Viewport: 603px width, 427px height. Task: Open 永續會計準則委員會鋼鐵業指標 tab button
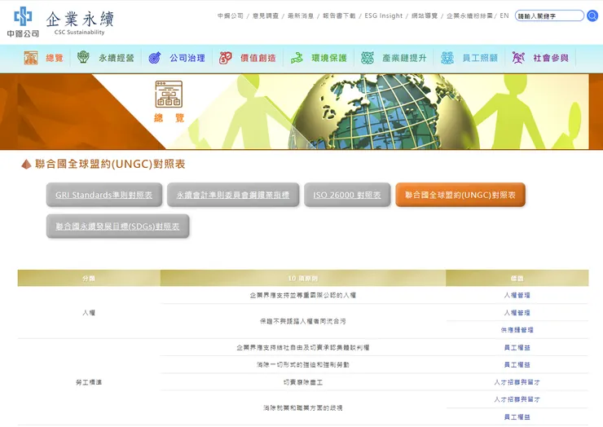pos(233,195)
